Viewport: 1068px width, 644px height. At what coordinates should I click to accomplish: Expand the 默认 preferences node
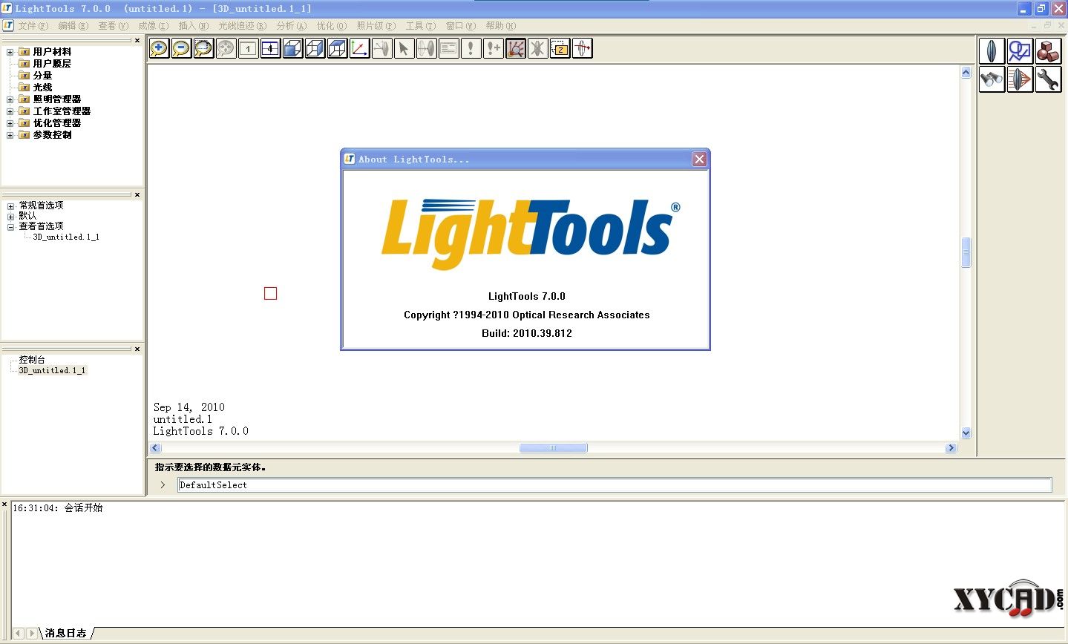[x=10, y=217]
